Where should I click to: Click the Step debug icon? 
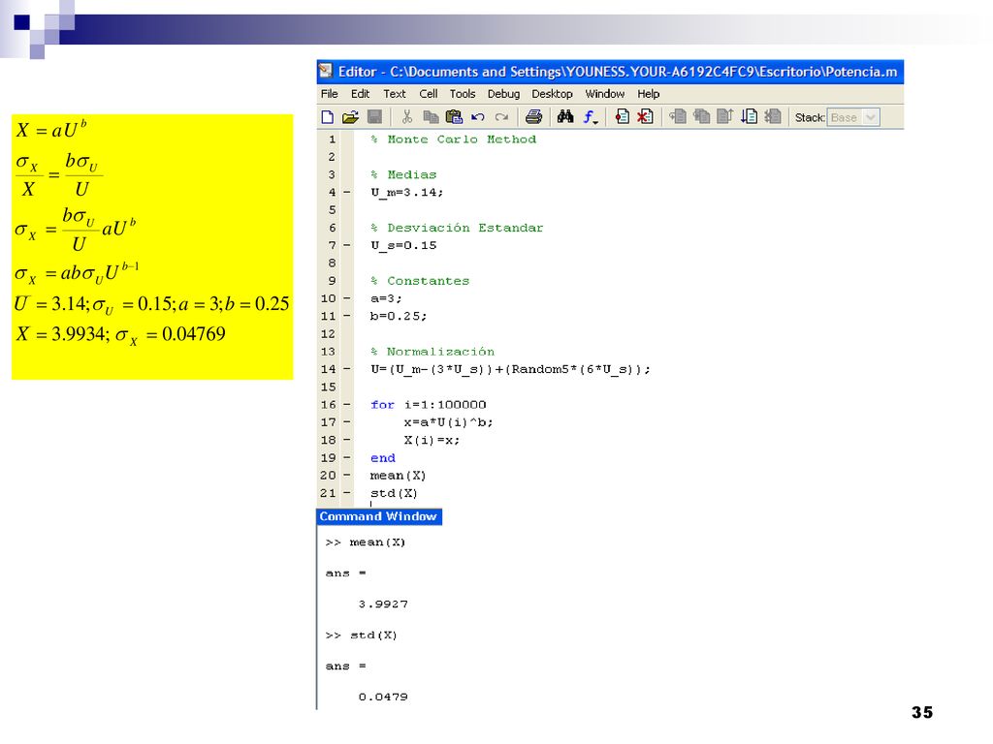(x=678, y=117)
